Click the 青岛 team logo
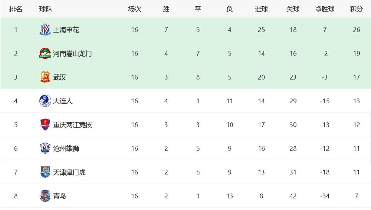 pyautogui.click(x=45, y=196)
